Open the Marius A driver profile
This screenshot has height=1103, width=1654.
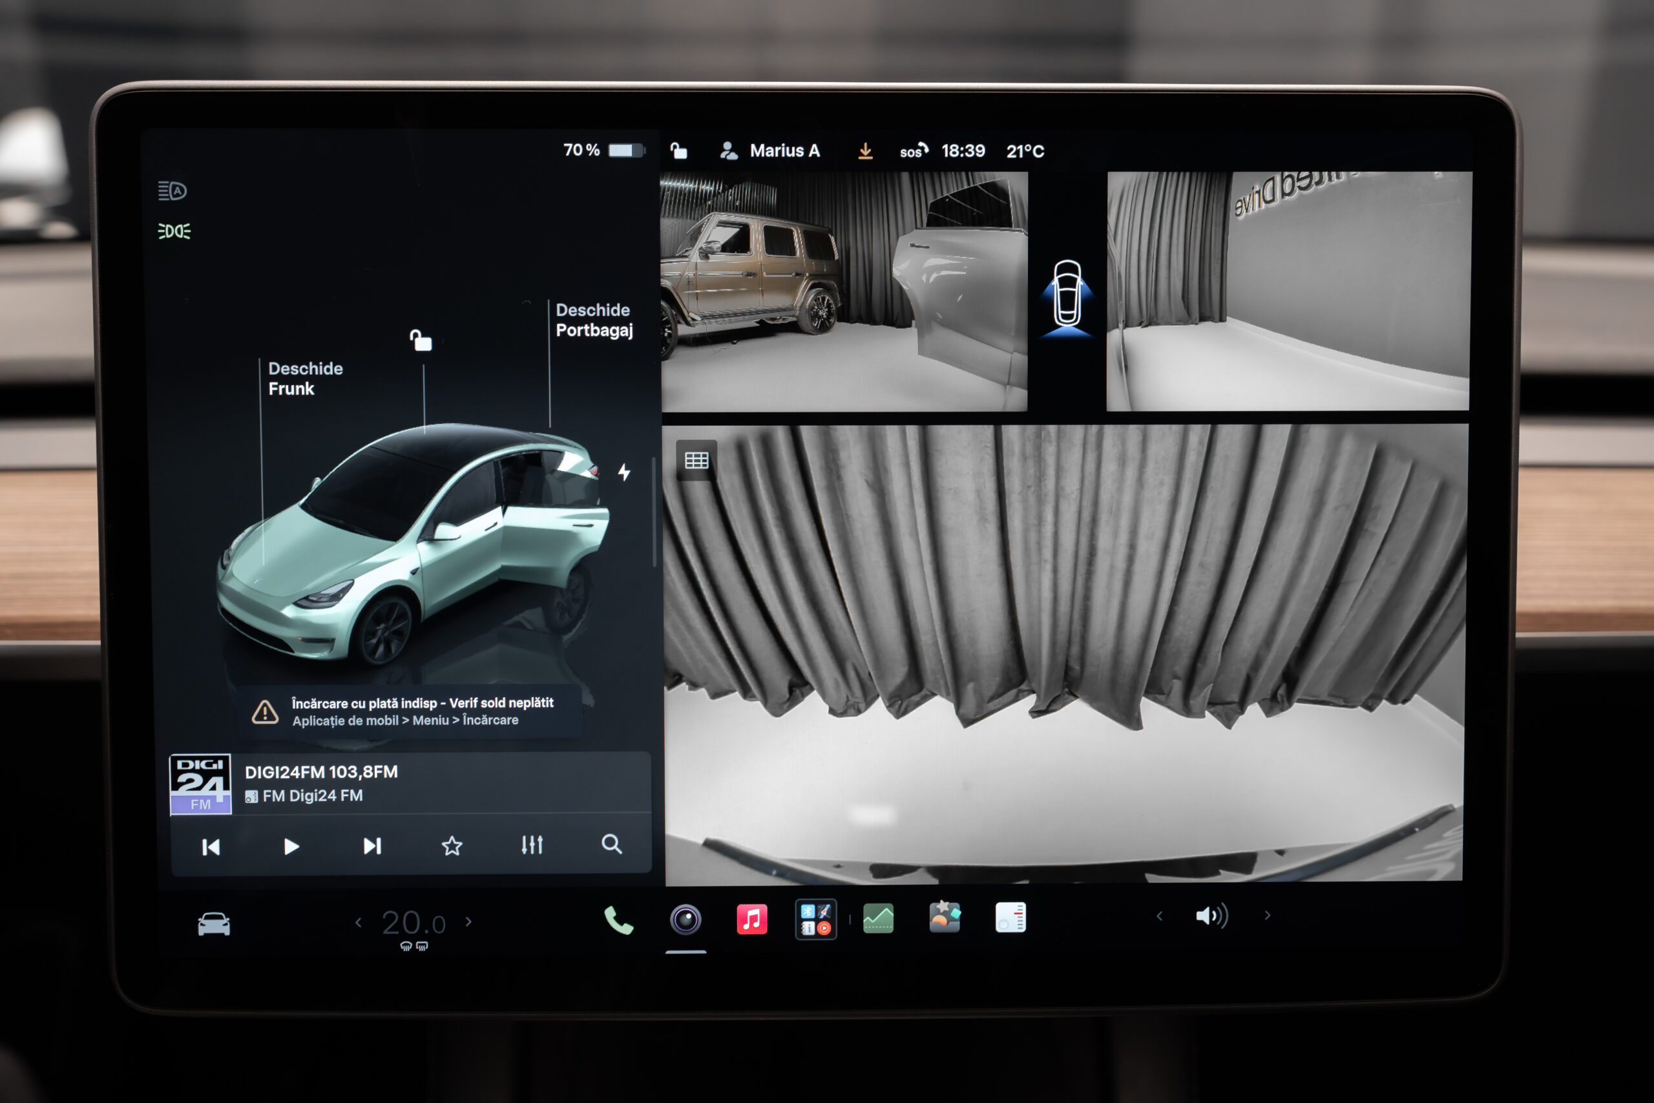pyautogui.click(x=770, y=151)
